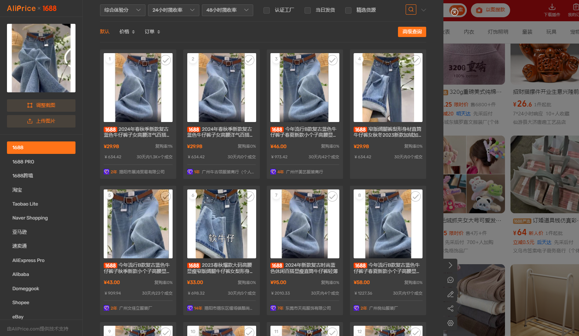Click the 上传图片 button

(41, 121)
